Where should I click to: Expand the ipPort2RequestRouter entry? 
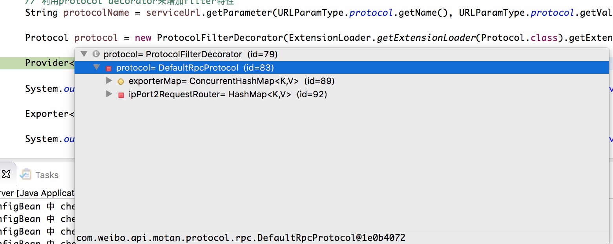click(109, 94)
